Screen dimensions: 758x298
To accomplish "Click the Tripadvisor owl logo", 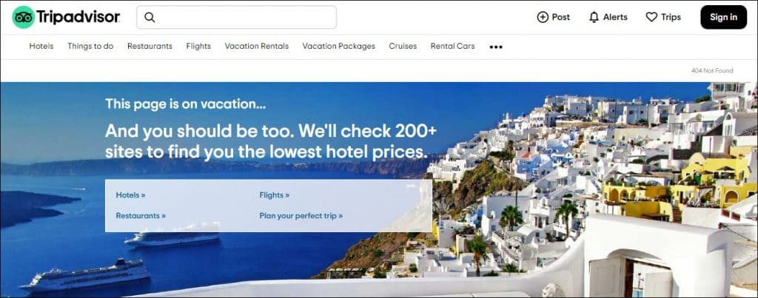I will pyautogui.click(x=23, y=18).
